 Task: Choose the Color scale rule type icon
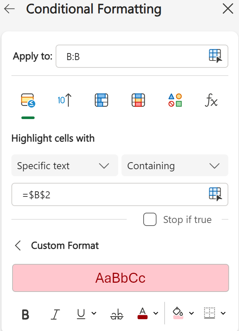138,100
